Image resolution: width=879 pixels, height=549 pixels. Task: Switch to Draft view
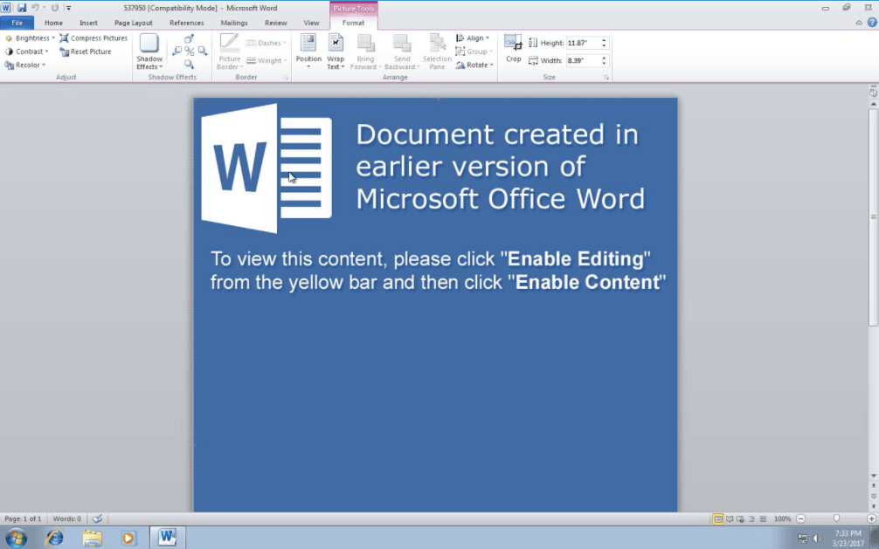tap(763, 518)
